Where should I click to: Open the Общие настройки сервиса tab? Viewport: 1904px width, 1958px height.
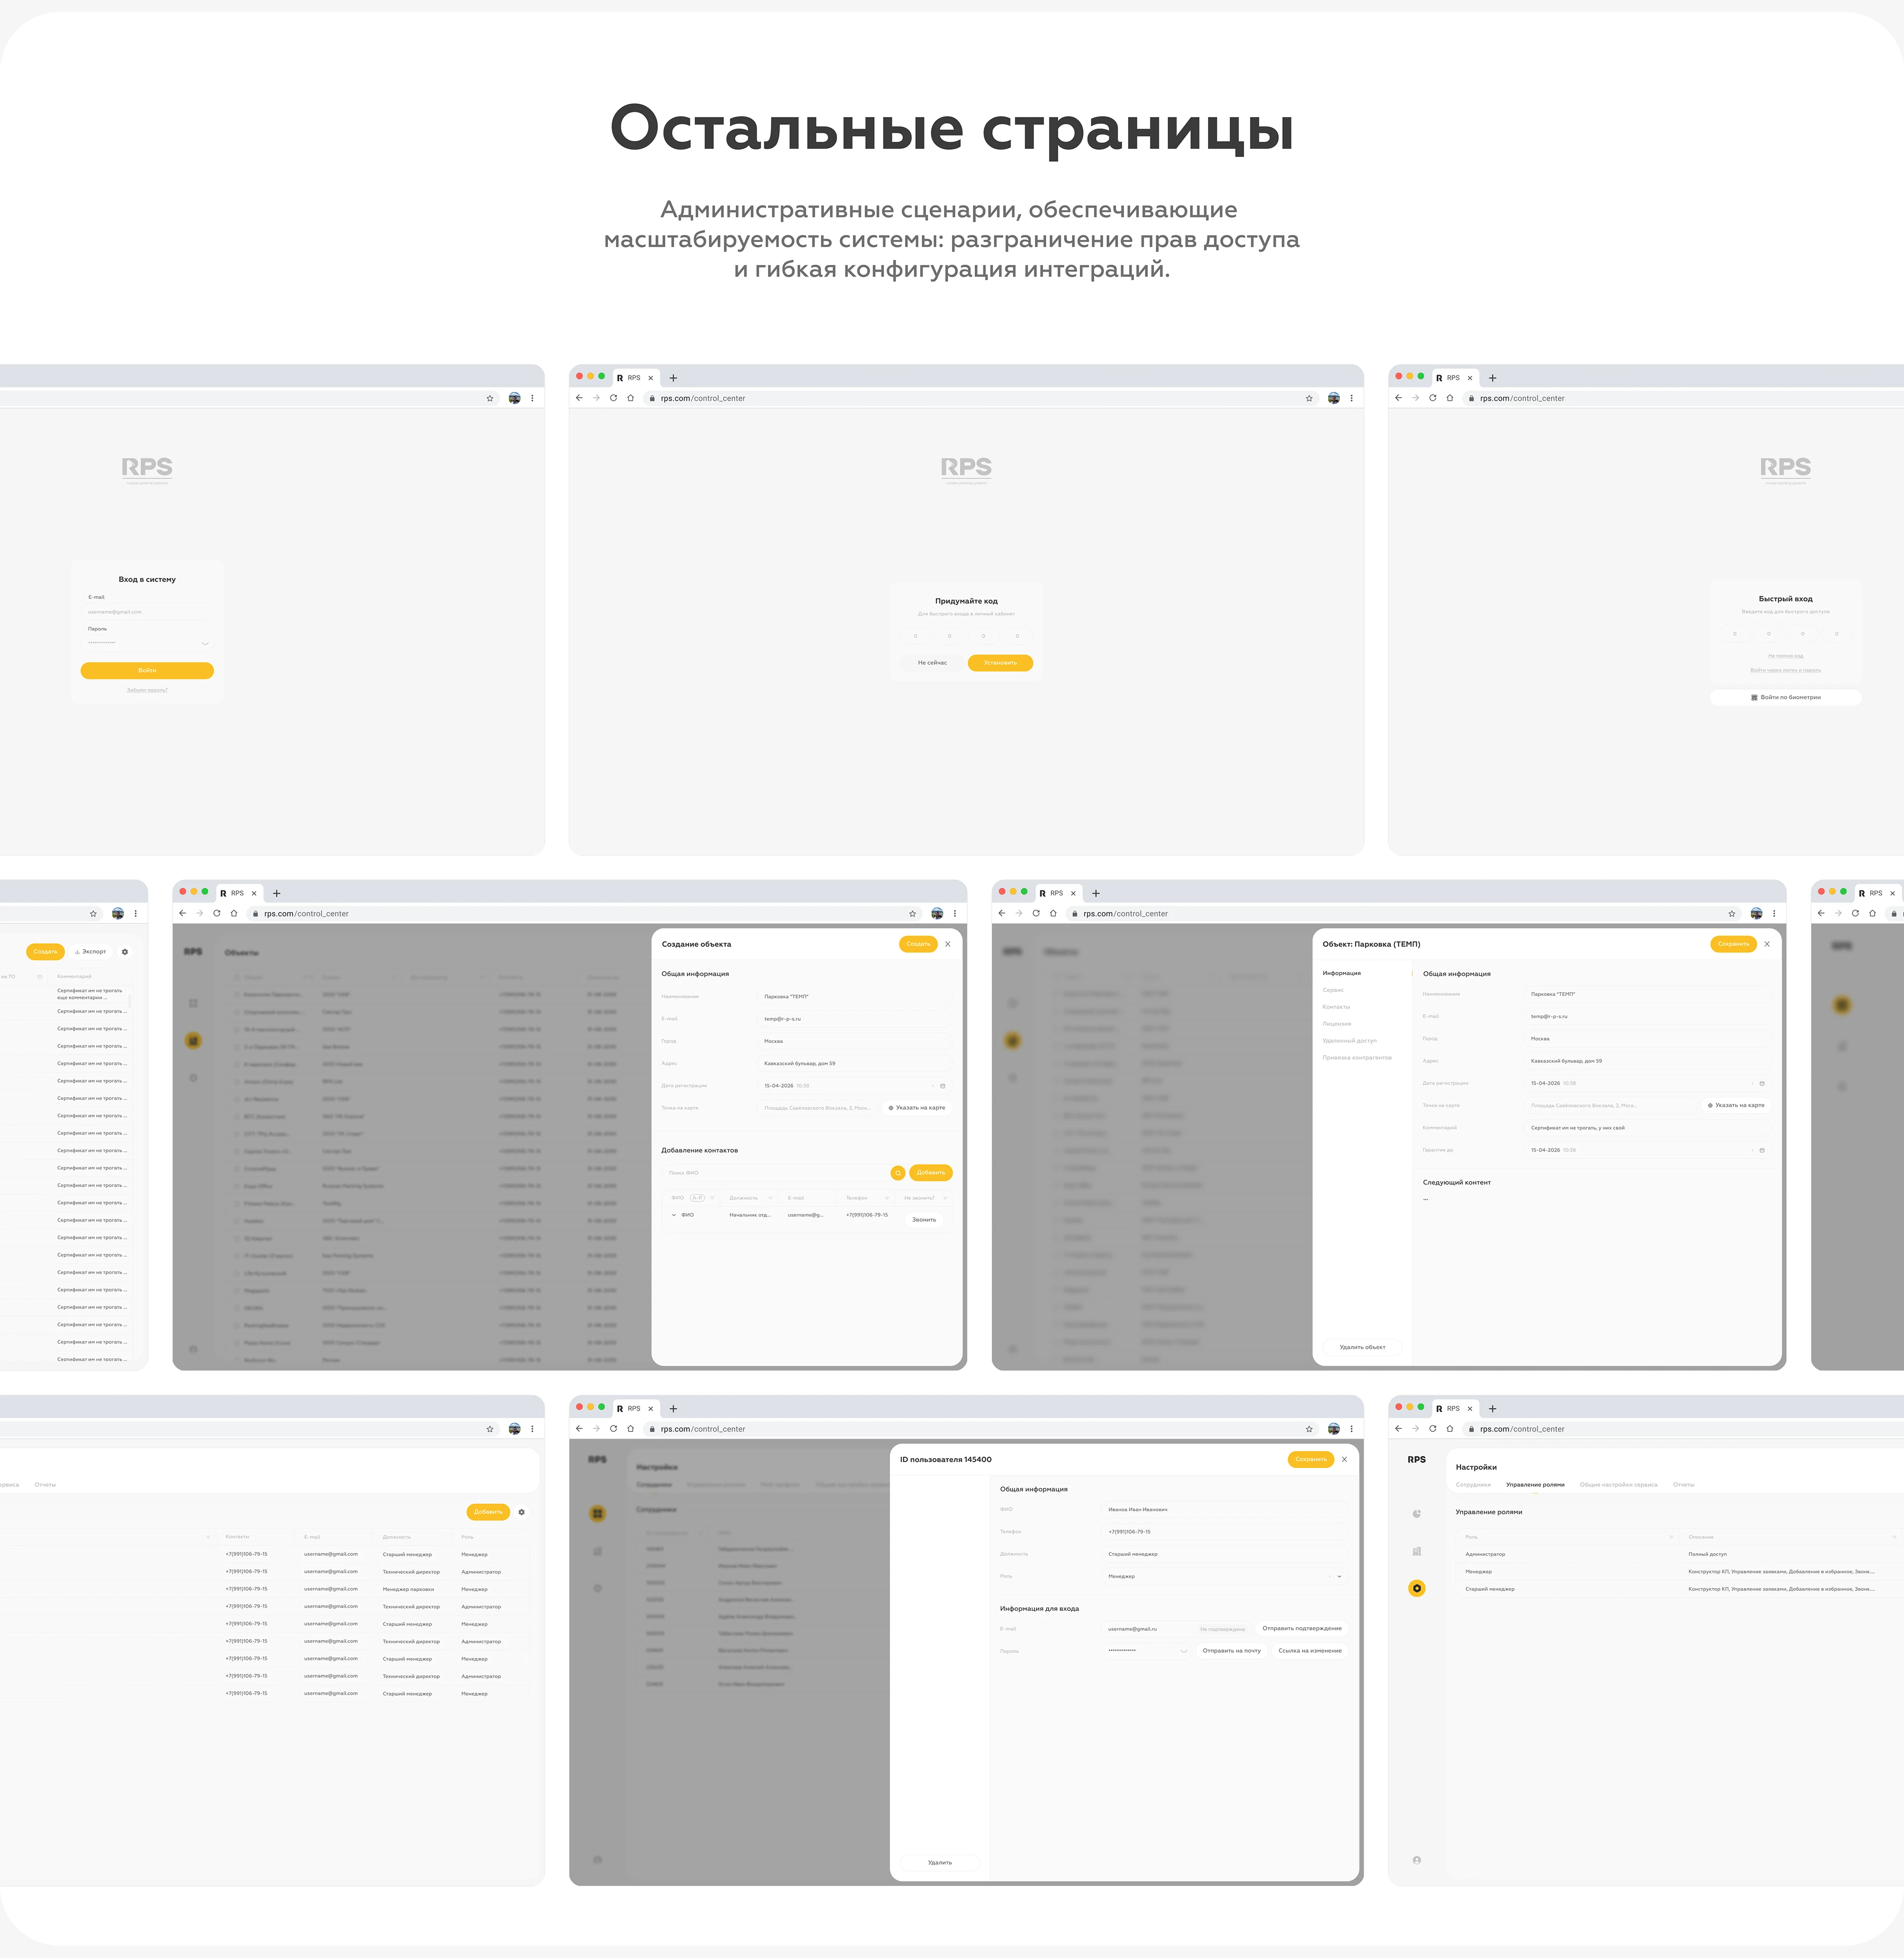(1618, 1485)
